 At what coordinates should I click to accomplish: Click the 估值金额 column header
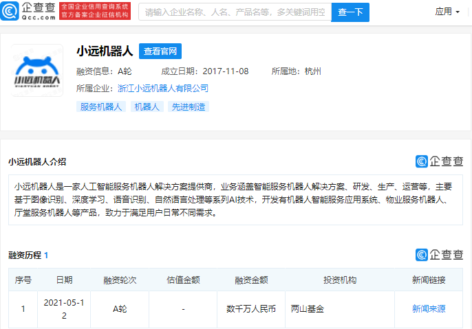(x=183, y=280)
